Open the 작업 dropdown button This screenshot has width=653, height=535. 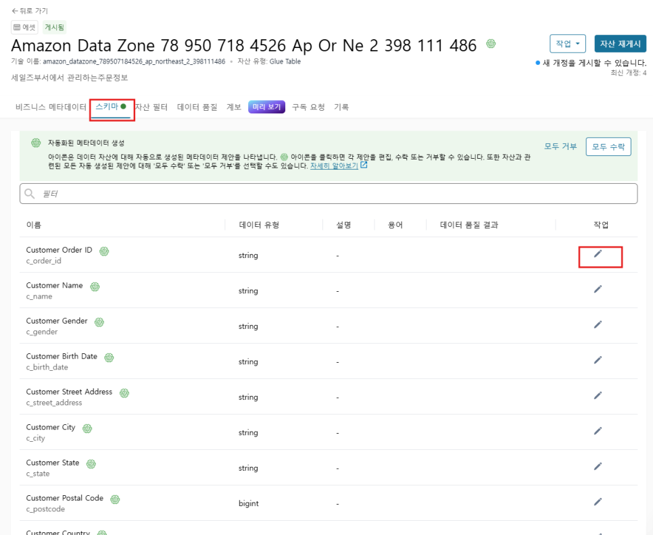coord(568,44)
